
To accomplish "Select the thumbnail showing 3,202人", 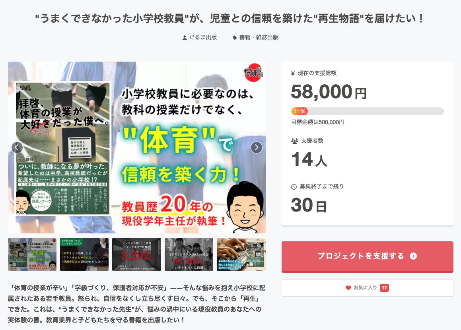I will 137,254.
